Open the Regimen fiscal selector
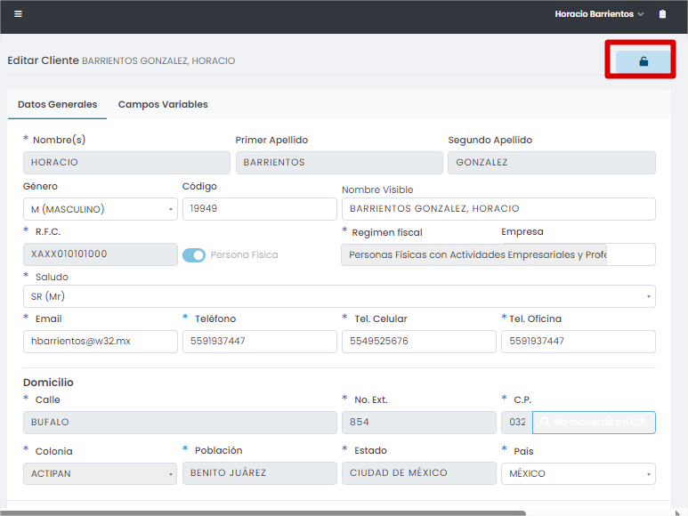 (474, 254)
